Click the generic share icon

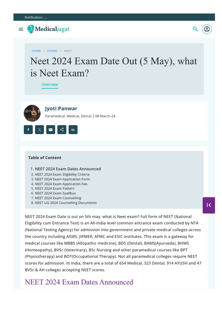[62, 130]
